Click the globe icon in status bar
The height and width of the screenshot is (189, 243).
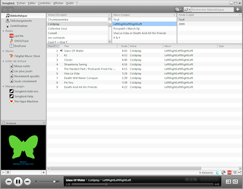pos(223,172)
